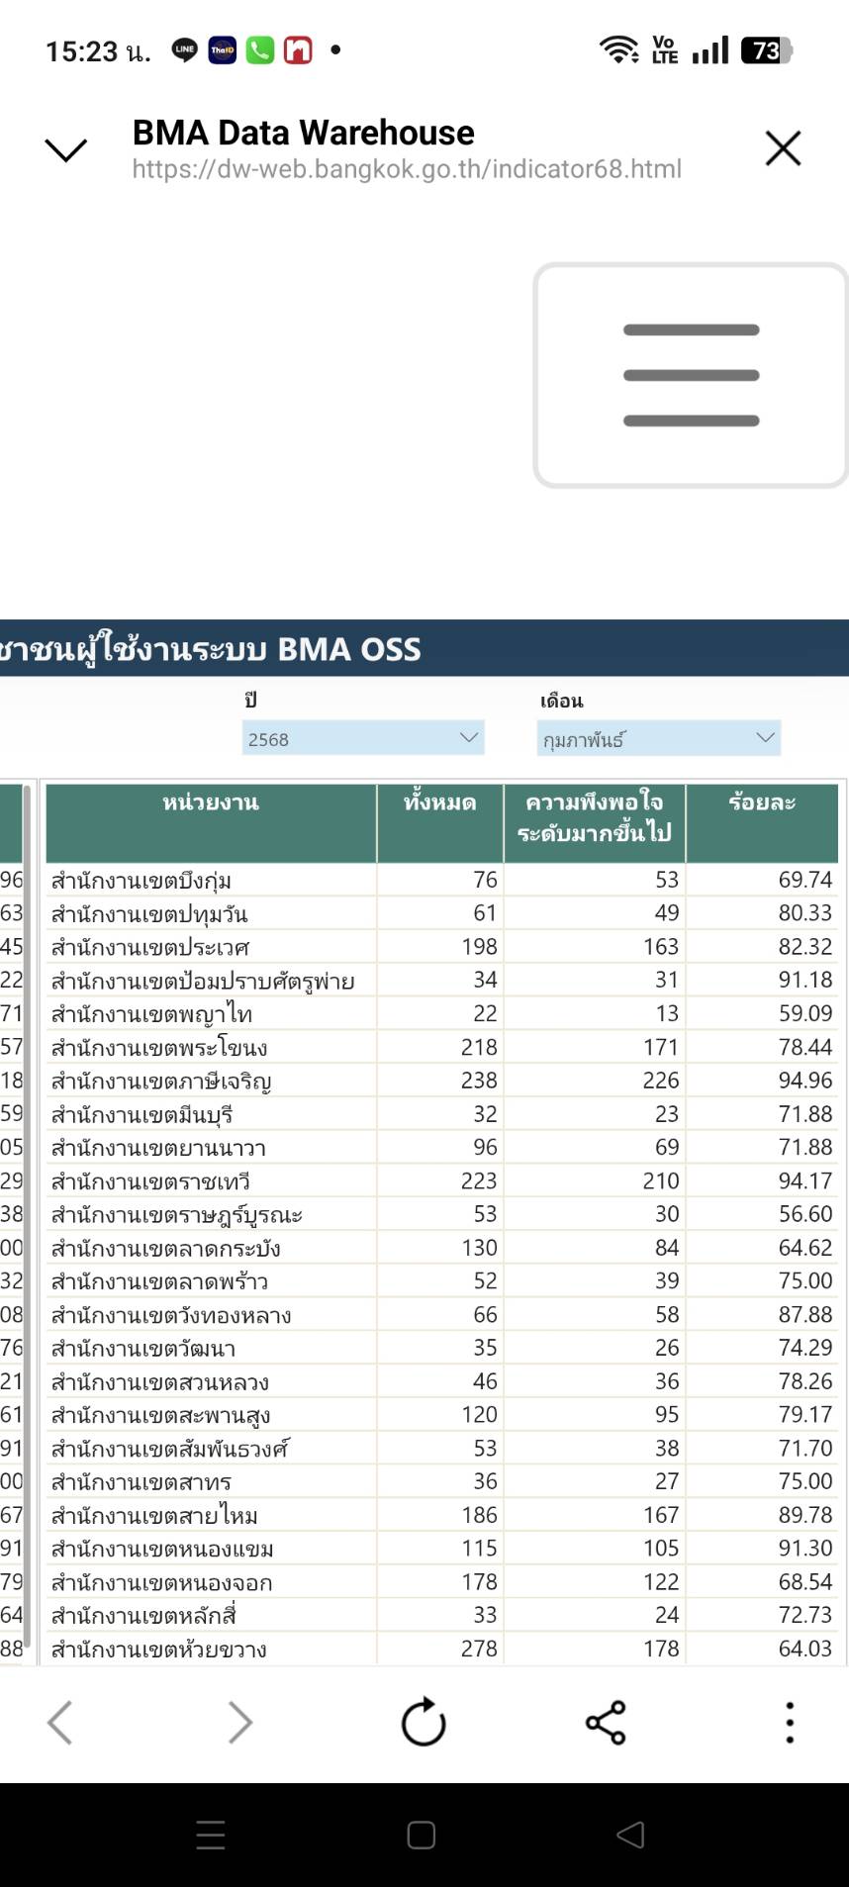The height and width of the screenshot is (1887, 849).
Task: Select row สำนักงานเขตสาทร
Action: point(441,1481)
